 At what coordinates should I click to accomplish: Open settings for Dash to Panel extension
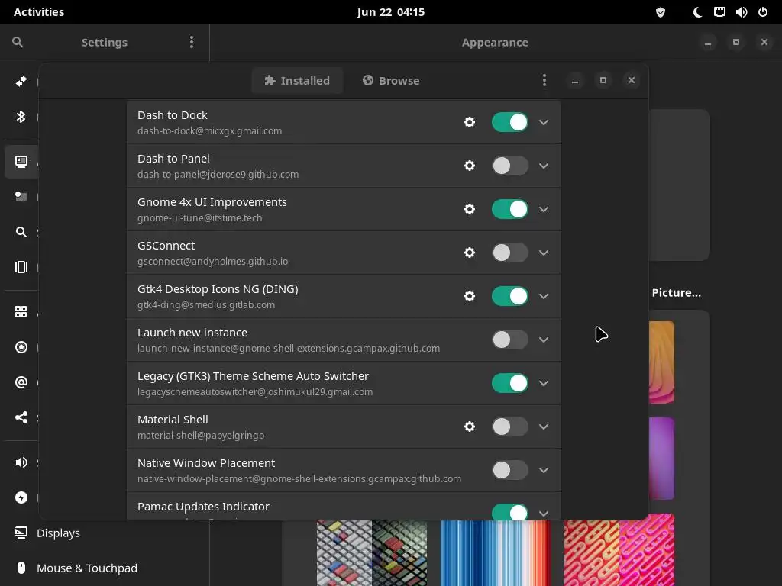click(x=470, y=166)
